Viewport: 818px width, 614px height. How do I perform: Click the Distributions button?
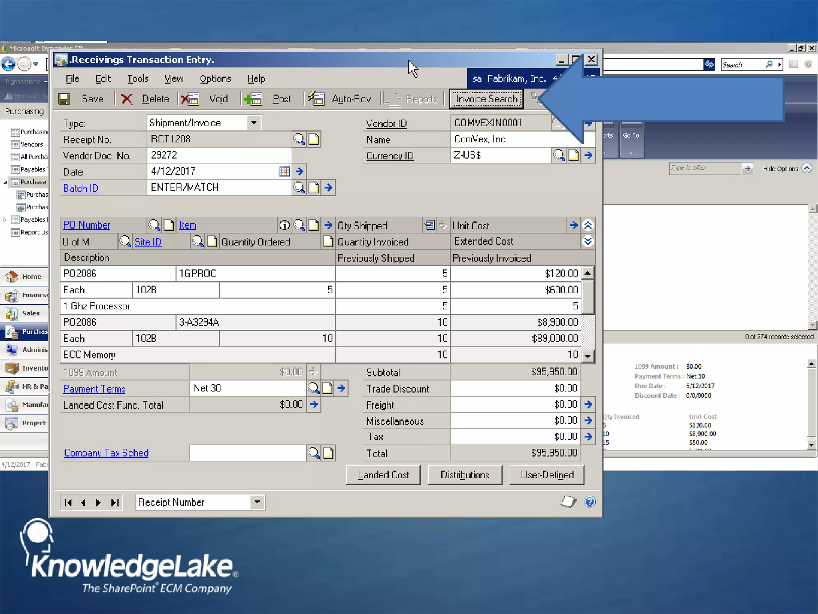pyautogui.click(x=465, y=475)
